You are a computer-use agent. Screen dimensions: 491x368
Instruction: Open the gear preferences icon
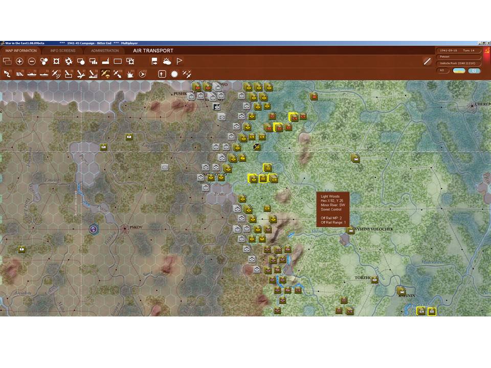(x=69, y=61)
